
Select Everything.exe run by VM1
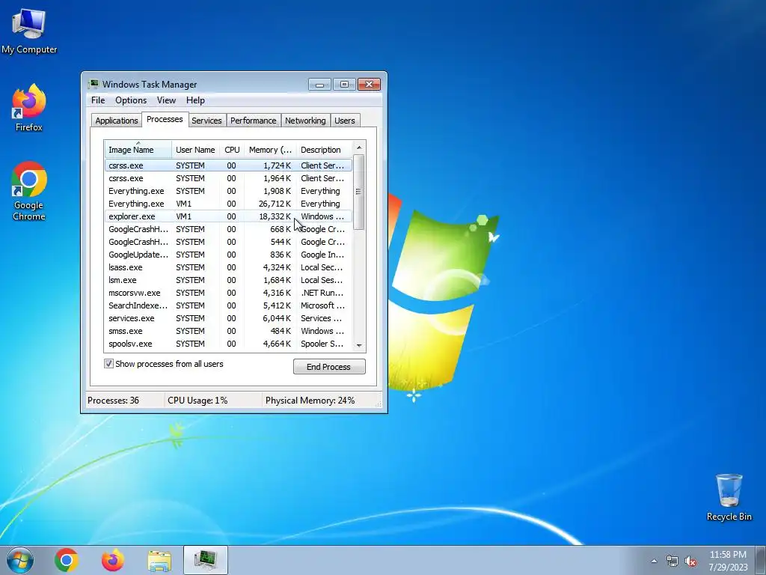(228, 204)
